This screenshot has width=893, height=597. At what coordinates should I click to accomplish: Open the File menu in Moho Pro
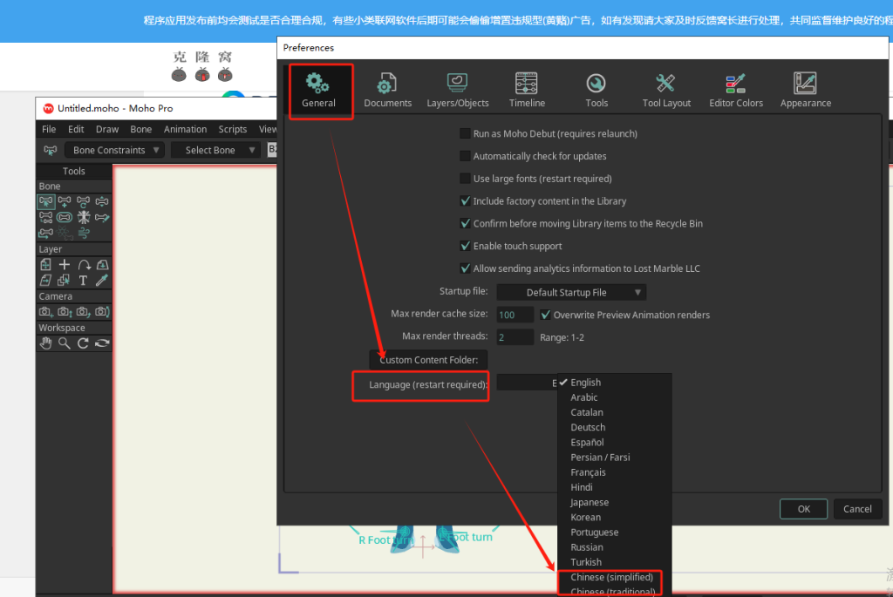49,129
